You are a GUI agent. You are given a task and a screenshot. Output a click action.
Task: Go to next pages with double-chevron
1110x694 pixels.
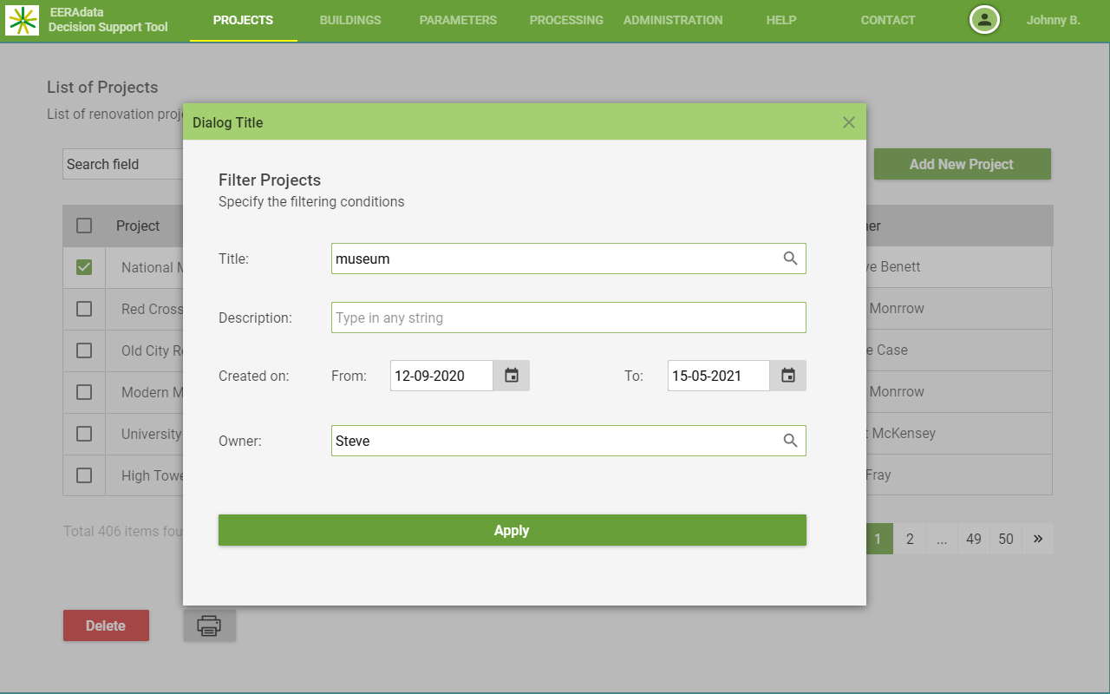[1038, 539]
